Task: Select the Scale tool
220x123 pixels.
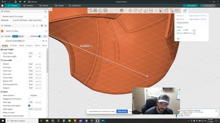Action: [x=141, y=11]
